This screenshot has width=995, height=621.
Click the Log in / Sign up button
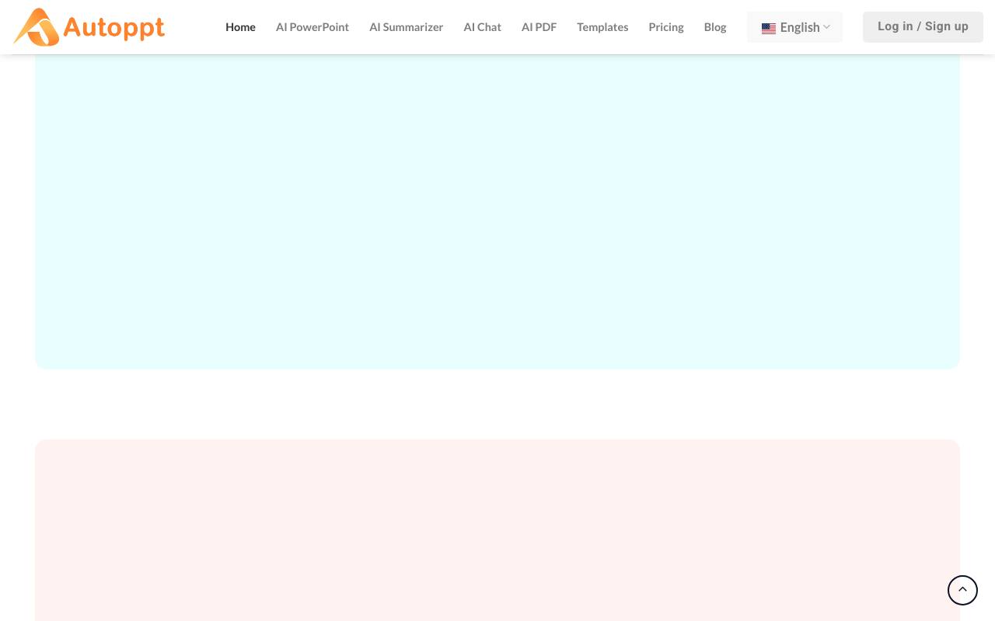click(x=923, y=26)
